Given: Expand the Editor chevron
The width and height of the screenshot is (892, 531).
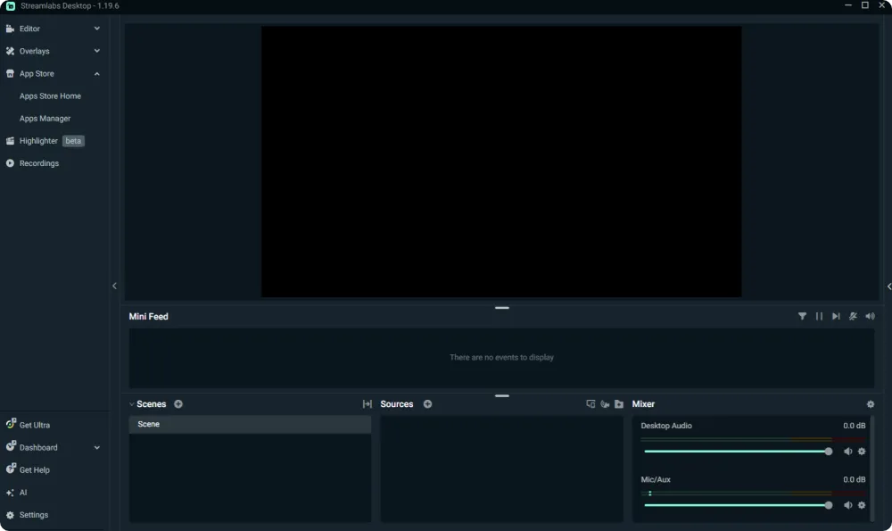Looking at the screenshot, I should (96, 29).
